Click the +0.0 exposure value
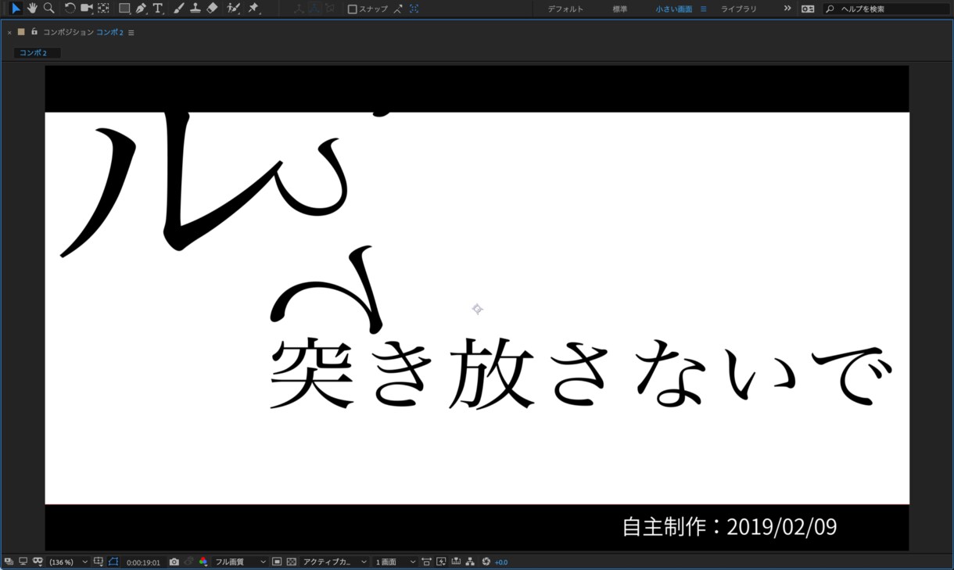 [x=501, y=562]
